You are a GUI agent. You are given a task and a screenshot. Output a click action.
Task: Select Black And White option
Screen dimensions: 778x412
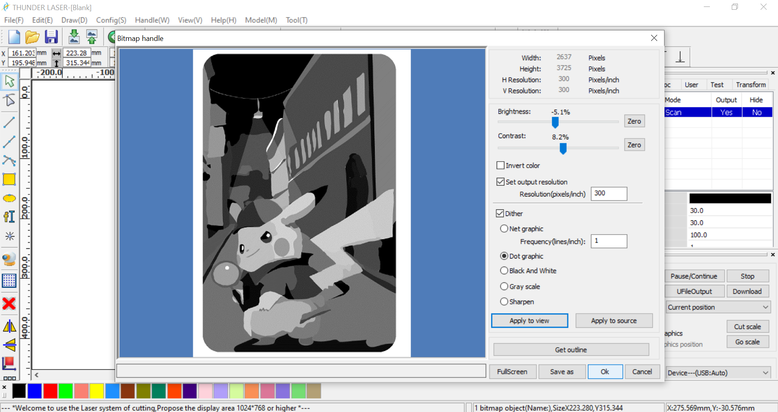coord(504,271)
